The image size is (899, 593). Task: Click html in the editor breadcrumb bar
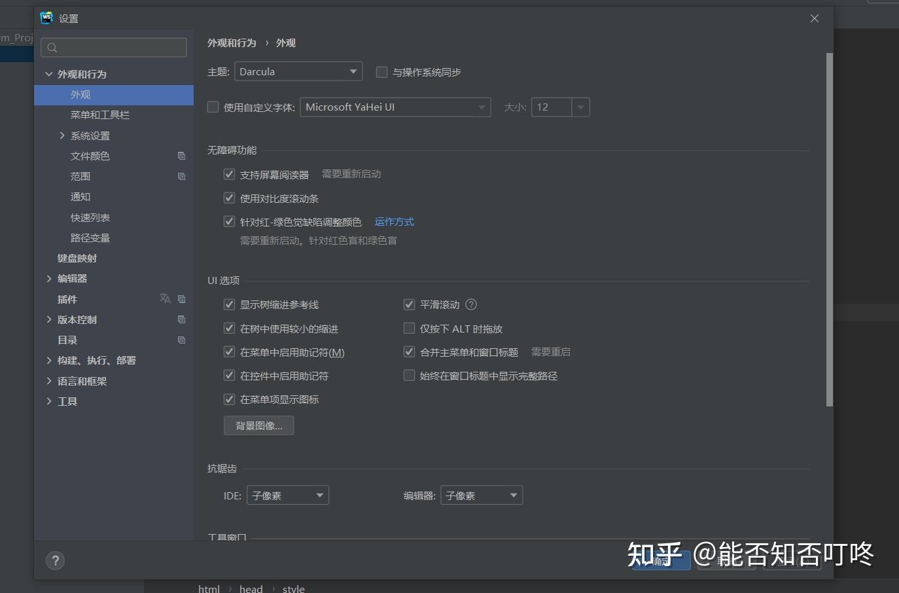209,588
